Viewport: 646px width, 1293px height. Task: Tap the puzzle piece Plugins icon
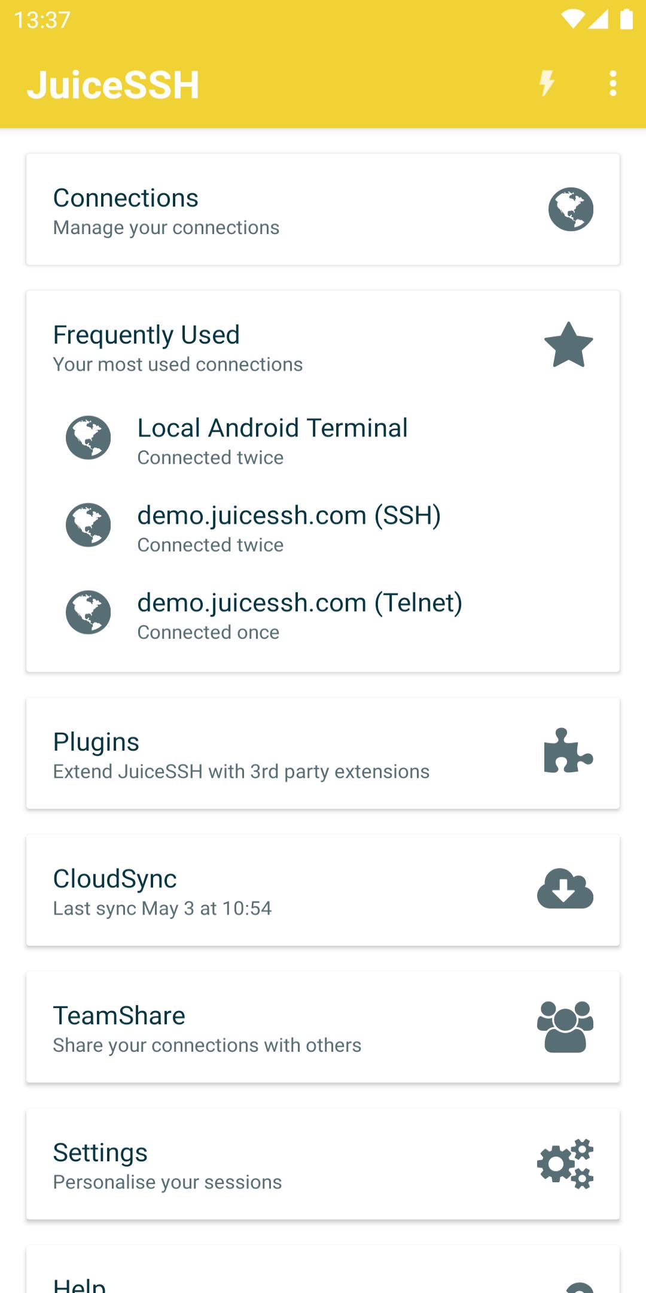568,751
